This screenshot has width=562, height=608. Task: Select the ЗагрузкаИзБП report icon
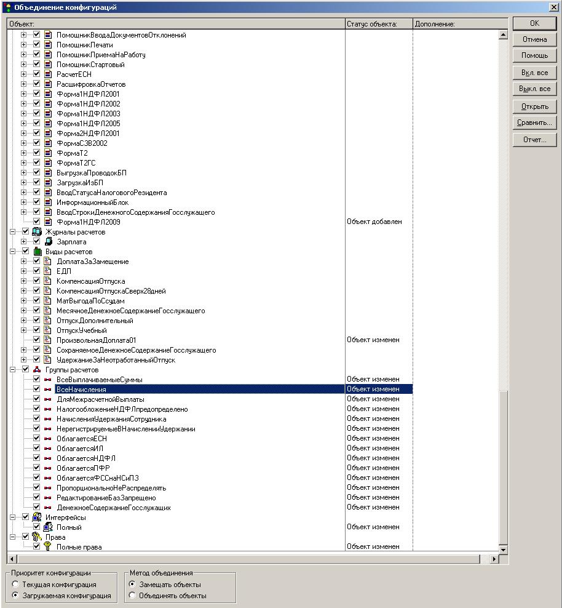pyautogui.click(x=48, y=183)
